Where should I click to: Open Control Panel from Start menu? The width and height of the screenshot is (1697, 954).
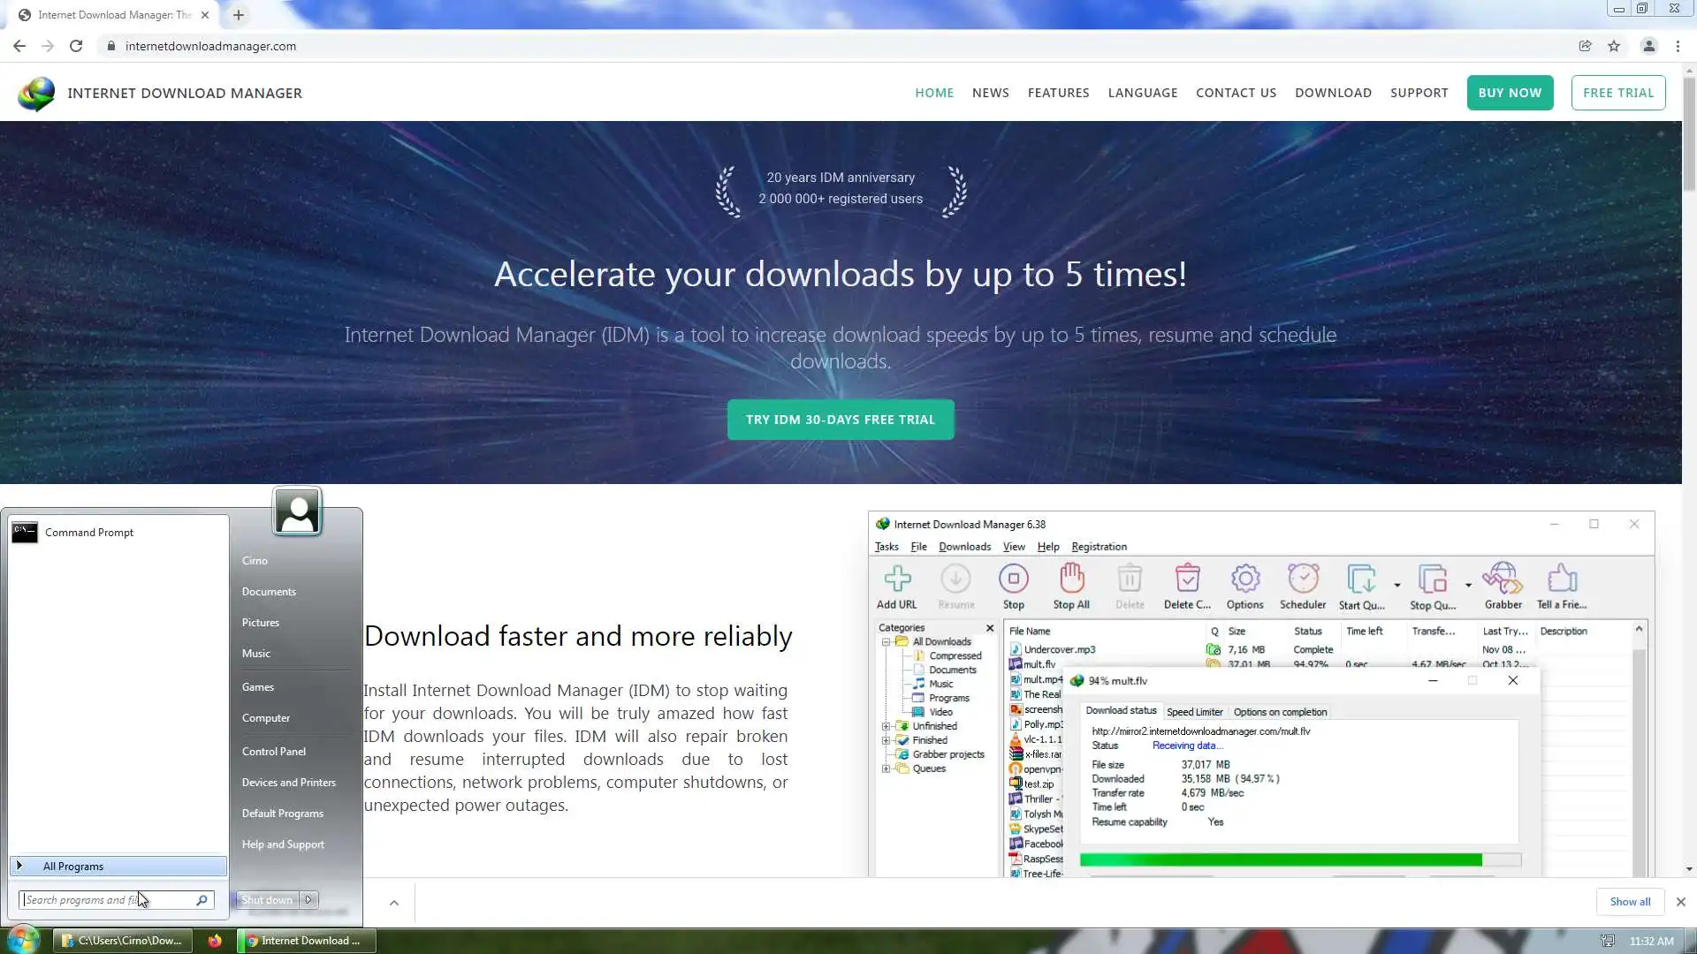[x=274, y=752]
